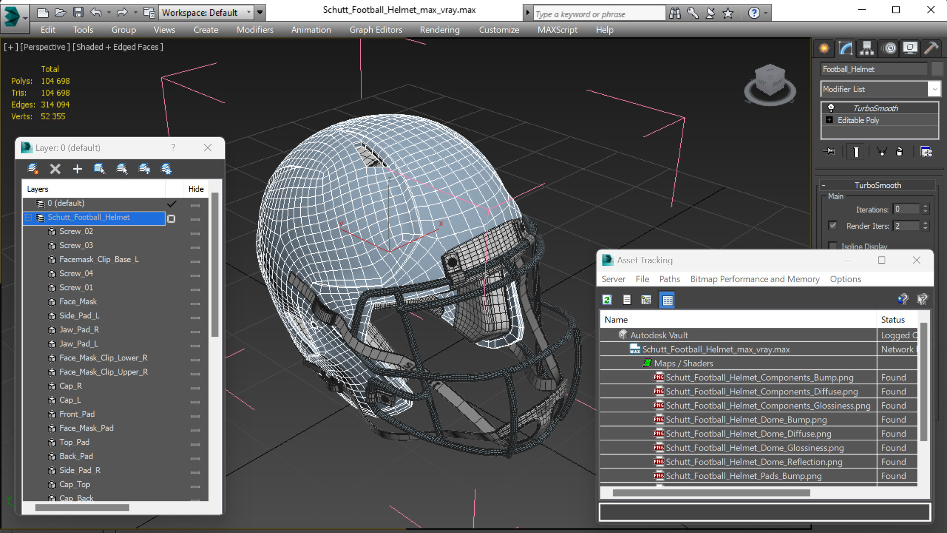947x533 pixels.
Task: Click the Pin Stack icon
Action: (x=830, y=152)
